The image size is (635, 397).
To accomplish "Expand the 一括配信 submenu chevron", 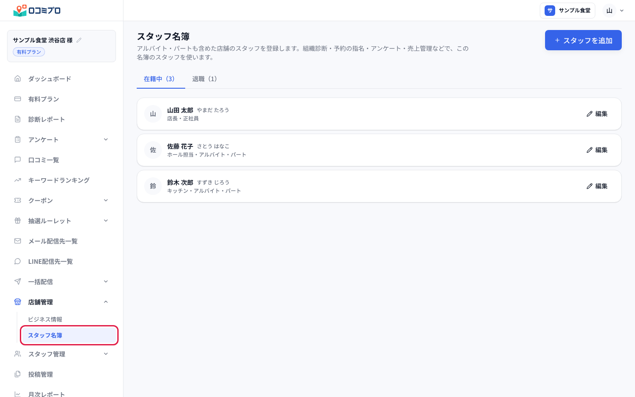I will (x=106, y=281).
